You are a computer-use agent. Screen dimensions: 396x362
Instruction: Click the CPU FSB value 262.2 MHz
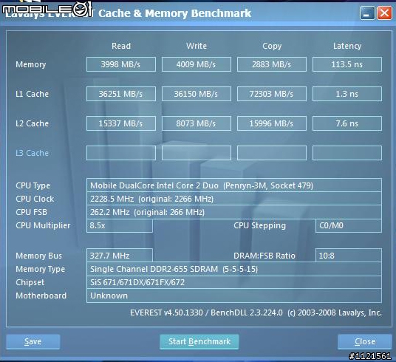[234, 212]
